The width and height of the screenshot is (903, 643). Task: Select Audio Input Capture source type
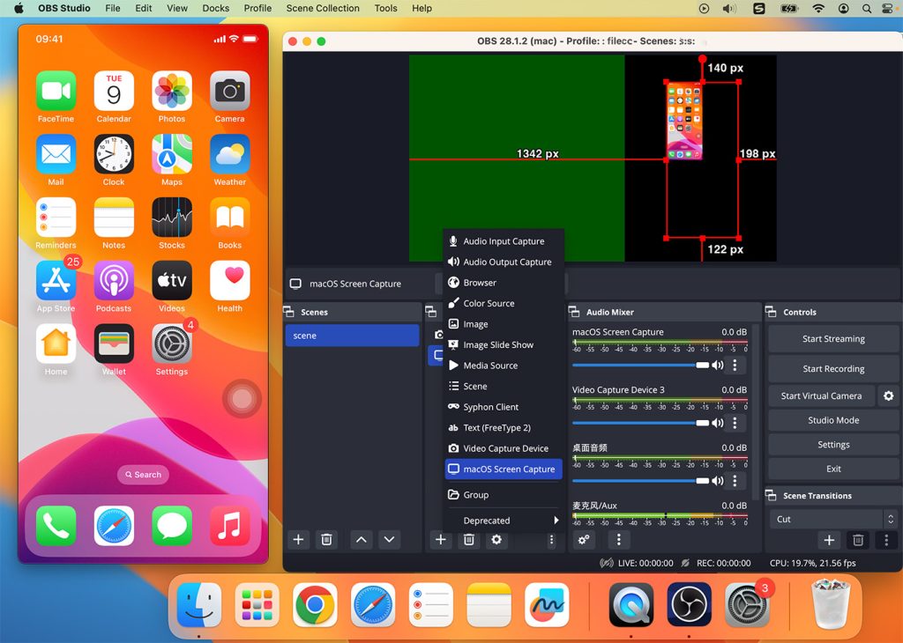click(x=504, y=241)
